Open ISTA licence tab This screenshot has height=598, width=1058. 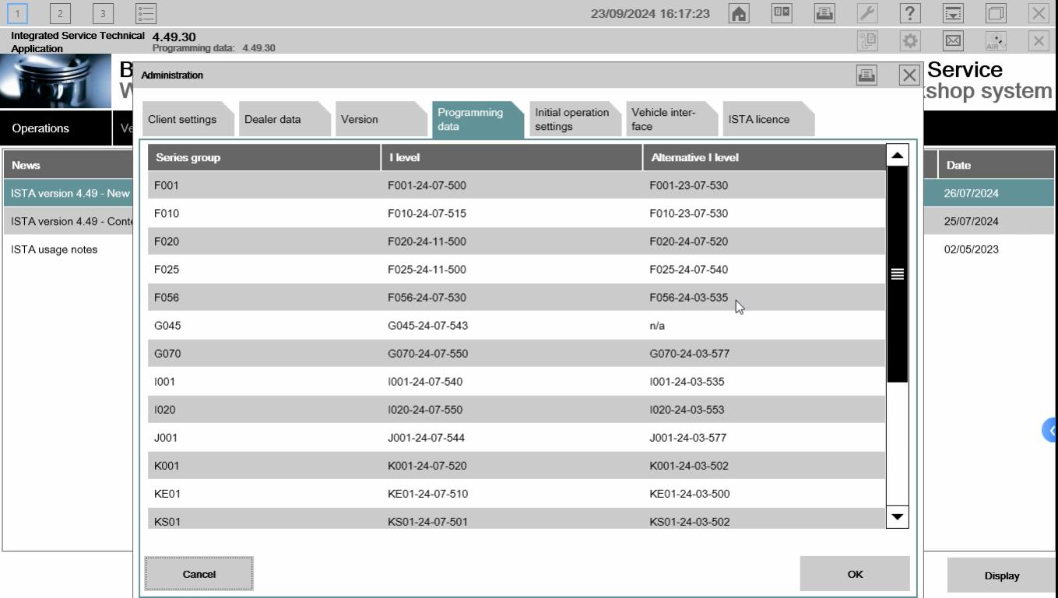point(768,120)
